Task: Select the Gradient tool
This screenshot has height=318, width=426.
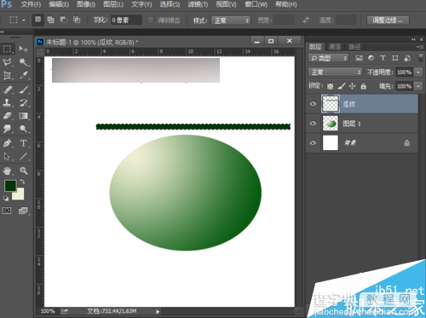Action: (x=23, y=116)
